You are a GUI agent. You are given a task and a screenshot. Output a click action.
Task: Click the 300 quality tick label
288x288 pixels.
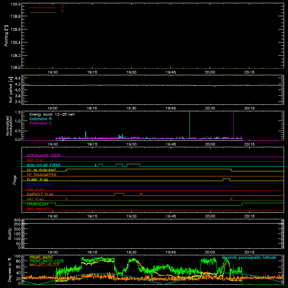17,220
